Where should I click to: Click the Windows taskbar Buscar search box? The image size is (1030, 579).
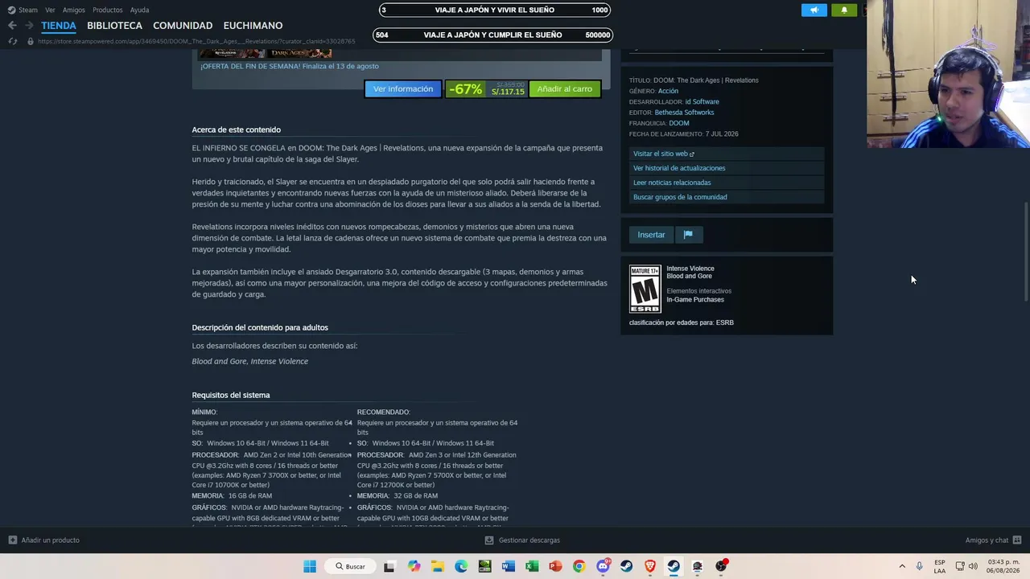coord(351,566)
